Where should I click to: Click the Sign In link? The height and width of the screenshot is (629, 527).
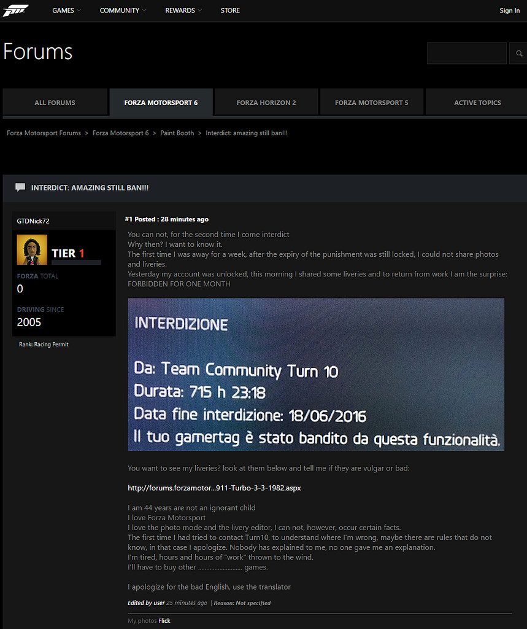(x=509, y=10)
